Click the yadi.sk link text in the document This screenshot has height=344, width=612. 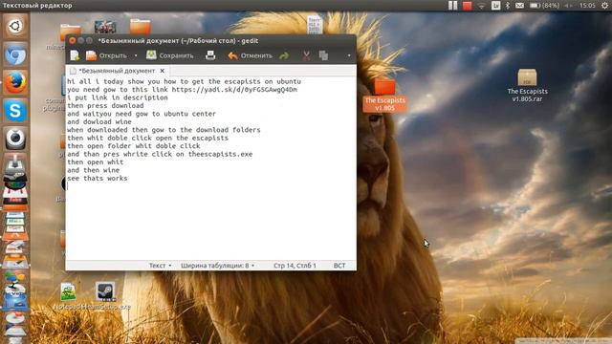(x=234, y=90)
